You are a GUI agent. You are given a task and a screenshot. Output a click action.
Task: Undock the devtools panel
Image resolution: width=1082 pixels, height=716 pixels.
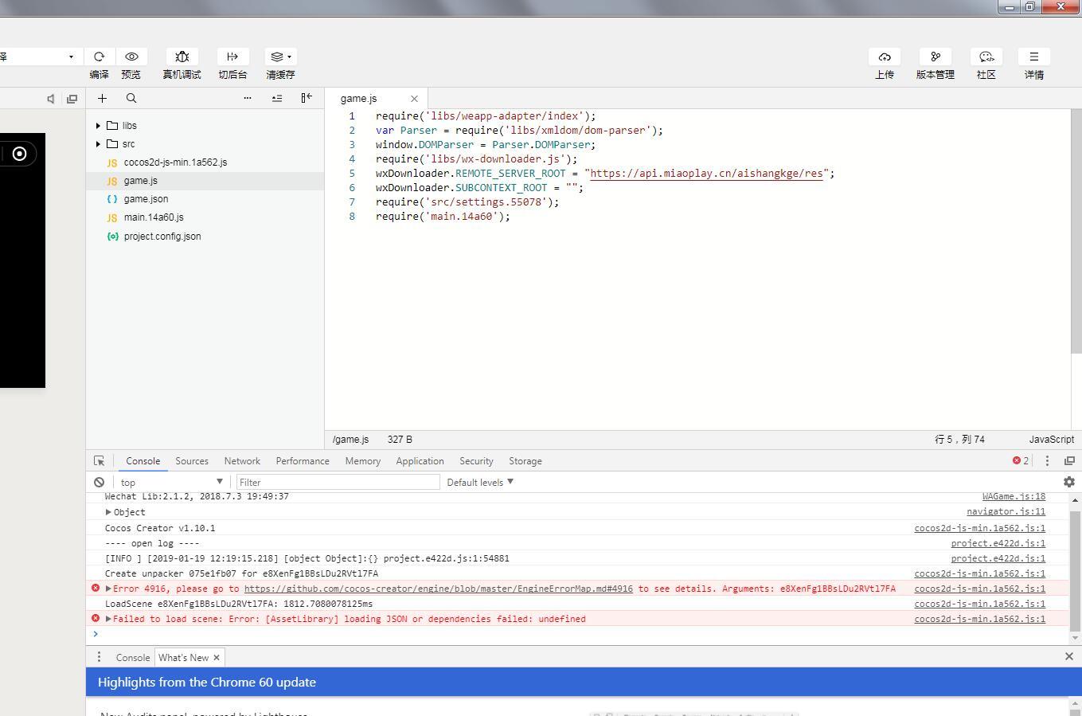tap(1069, 461)
